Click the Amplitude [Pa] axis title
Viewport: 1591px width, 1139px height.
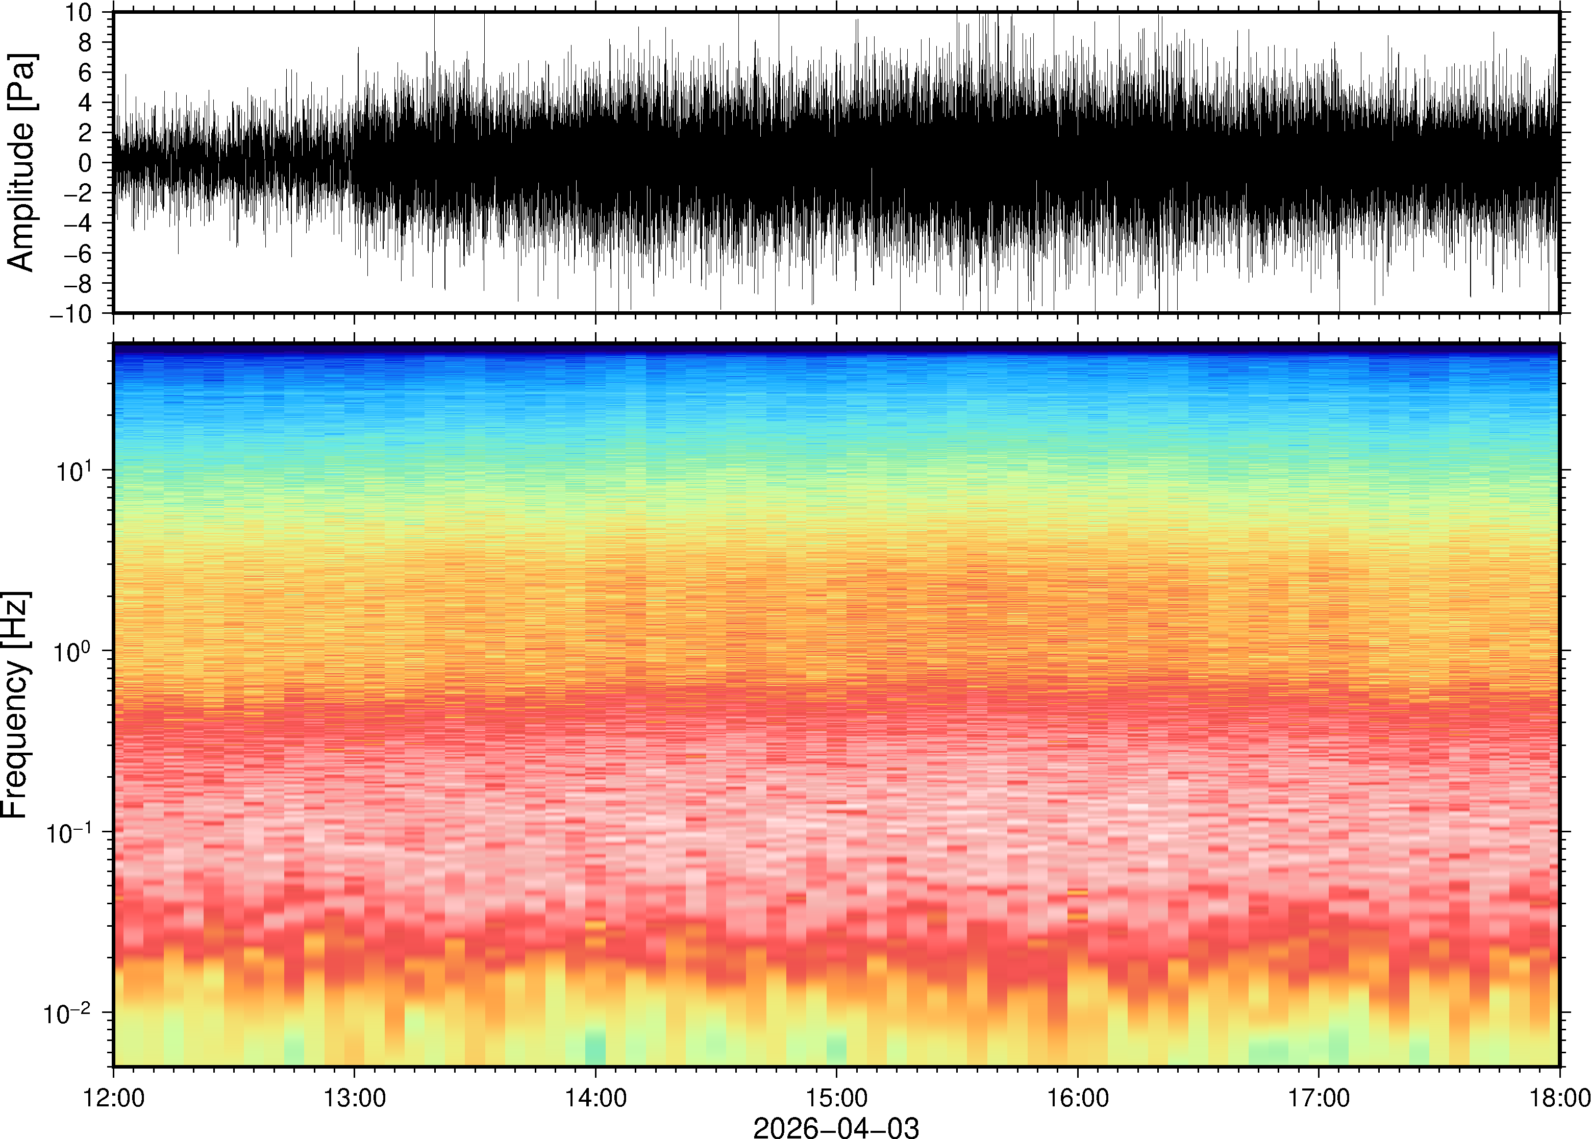coord(21,162)
